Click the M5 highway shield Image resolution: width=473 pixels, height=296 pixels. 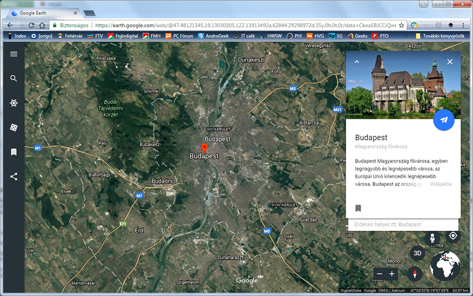tap(267, 231)
